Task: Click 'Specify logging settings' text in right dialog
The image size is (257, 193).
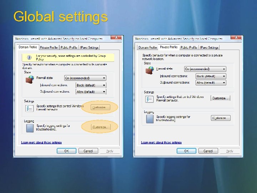Action: coord(173,119)
